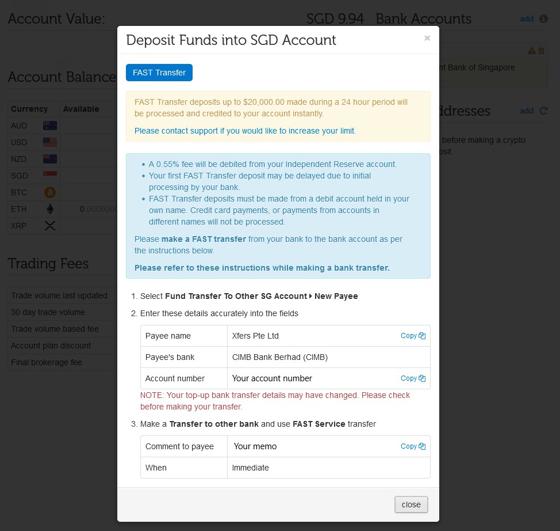The height and width of the screenshot is (531, 560).
Task: Click the 'Available' column header
Action: (x=81, y=109)
